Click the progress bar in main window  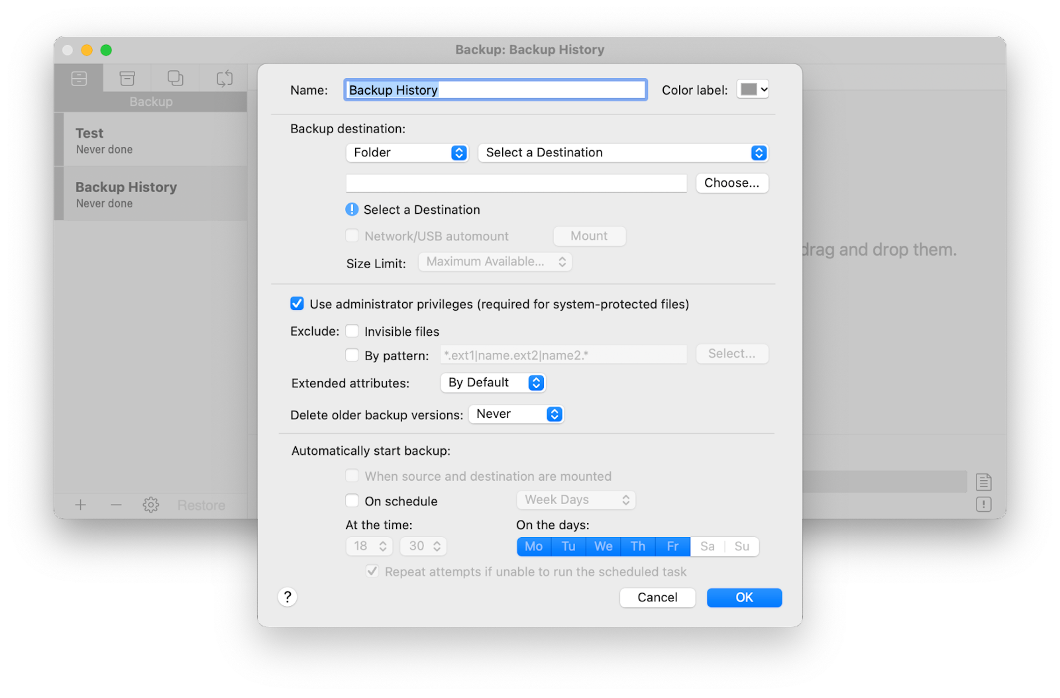[x=885, y=481]
